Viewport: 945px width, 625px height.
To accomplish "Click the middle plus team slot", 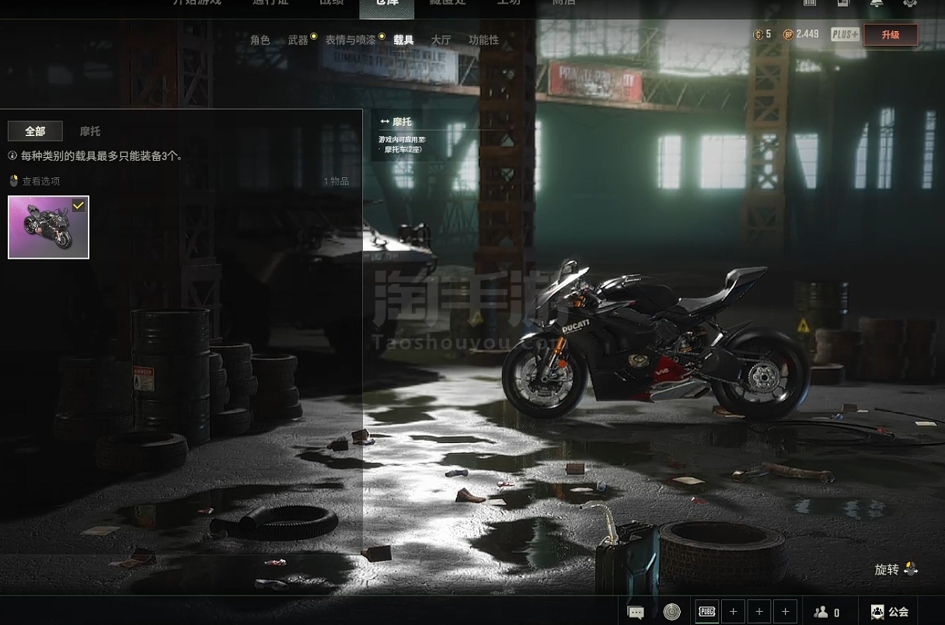I will point(759,612).
